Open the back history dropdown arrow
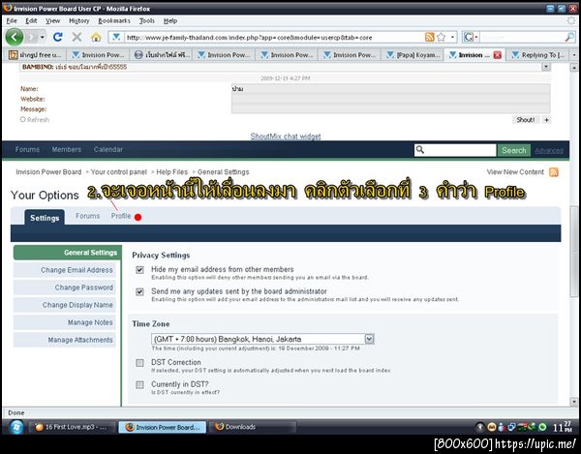The height and width of the screenshot is (454, 581). [43, 37]
